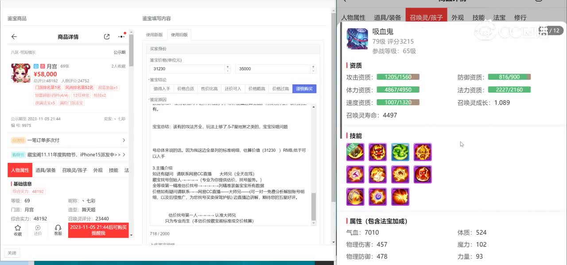Screen dimensions: 567x265
Task: Click the 关闭 button
Action: (12, 253)
